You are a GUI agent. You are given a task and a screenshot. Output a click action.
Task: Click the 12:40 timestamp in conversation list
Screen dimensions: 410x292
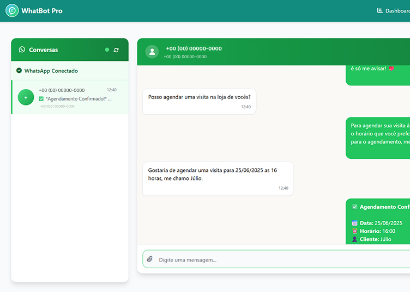click(x=111, y=90)
